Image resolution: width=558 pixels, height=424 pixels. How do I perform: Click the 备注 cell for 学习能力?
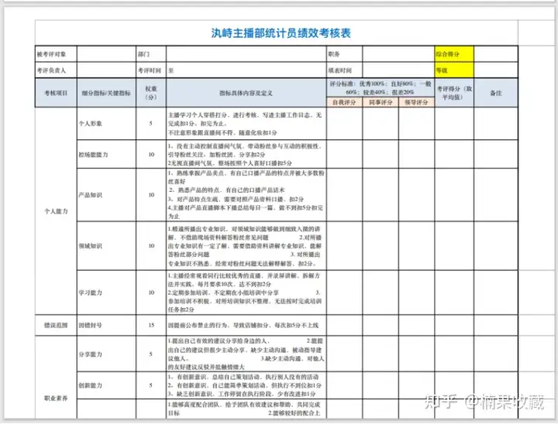coord(496,292)
